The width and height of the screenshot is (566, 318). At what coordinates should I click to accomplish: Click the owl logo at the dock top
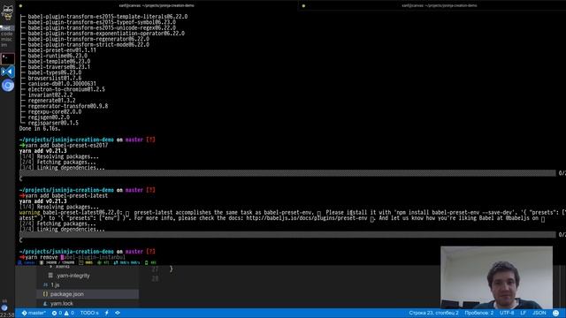[x=8, y=12]
